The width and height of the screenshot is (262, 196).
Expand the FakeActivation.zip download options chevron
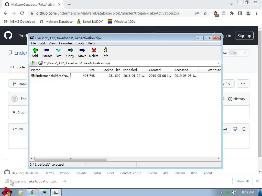[65, 181]
